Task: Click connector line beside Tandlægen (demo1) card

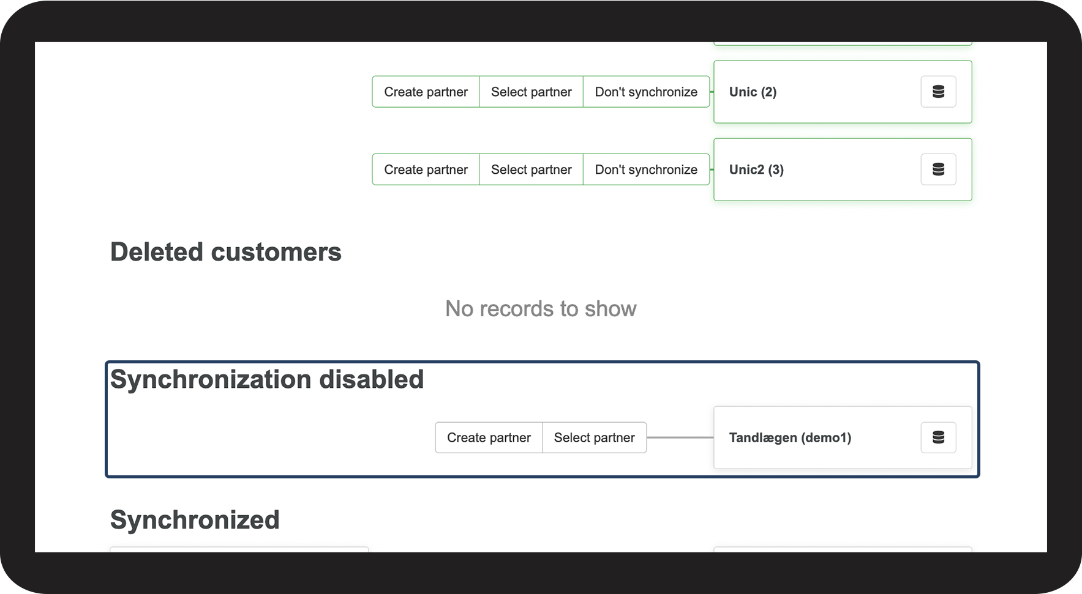Action: tap(680, 437)
